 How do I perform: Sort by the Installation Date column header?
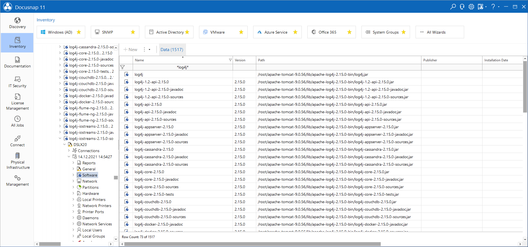[502, 60]
